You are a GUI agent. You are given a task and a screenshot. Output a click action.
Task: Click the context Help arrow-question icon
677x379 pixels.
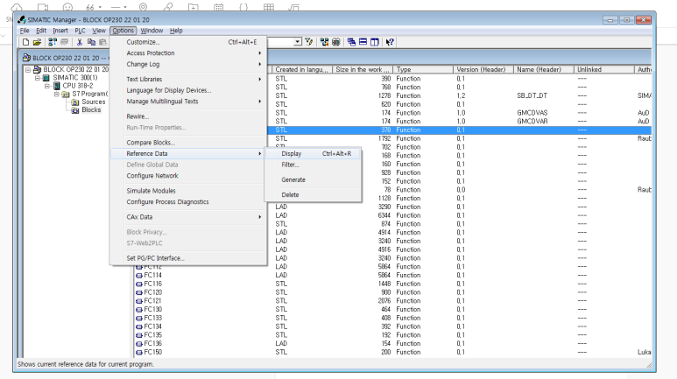390,42
